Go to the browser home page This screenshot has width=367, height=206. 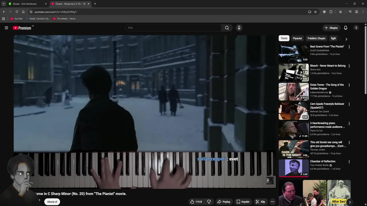click(x=23, y=12)
